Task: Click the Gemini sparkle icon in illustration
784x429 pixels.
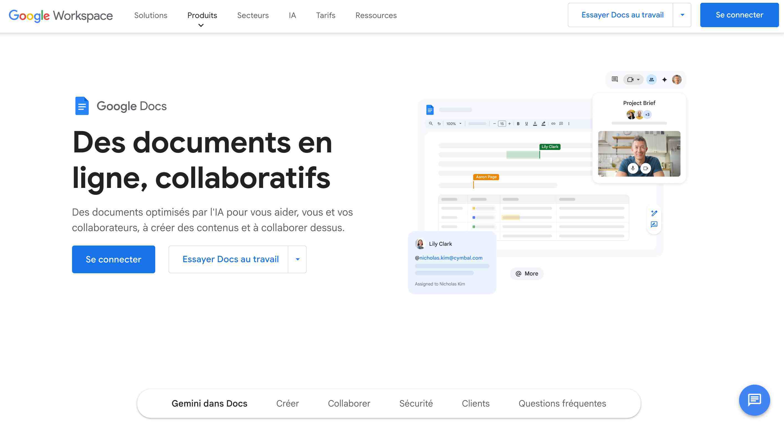Action: 665,80
